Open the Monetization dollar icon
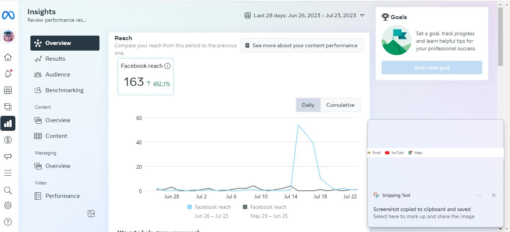Screen dimensions: 510x232 [8, 140]
